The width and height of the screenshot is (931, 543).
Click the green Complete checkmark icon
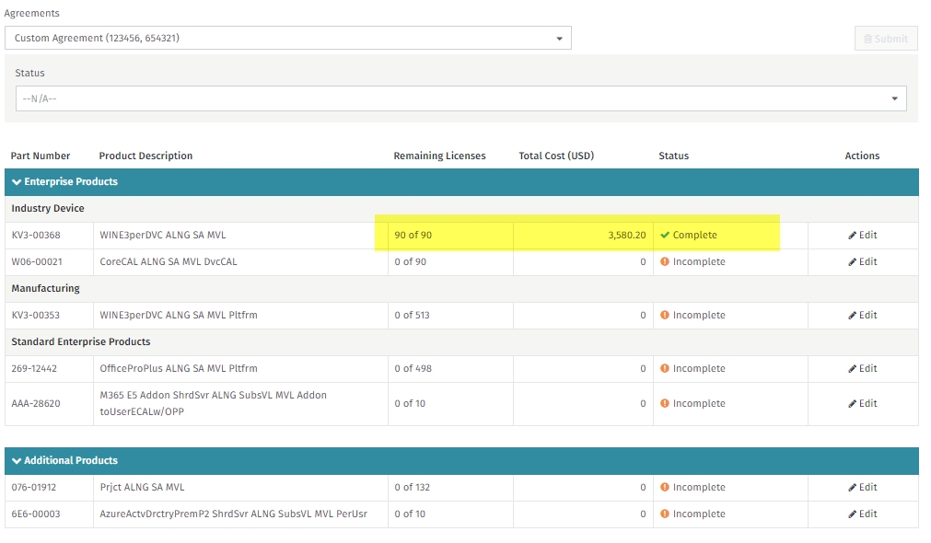click(x=664, y=235)
